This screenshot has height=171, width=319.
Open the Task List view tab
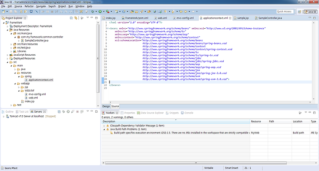[x=22, y=112]
